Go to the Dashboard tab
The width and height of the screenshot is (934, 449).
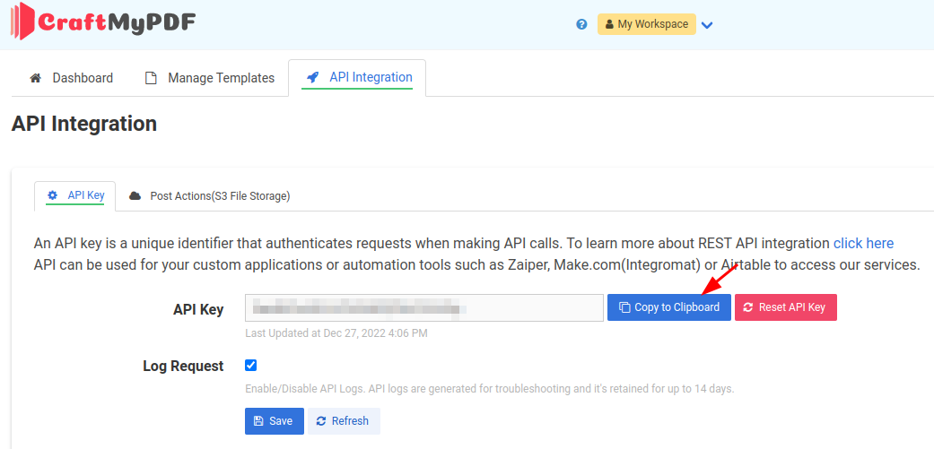pyautogui.click(x=83, y=78)
